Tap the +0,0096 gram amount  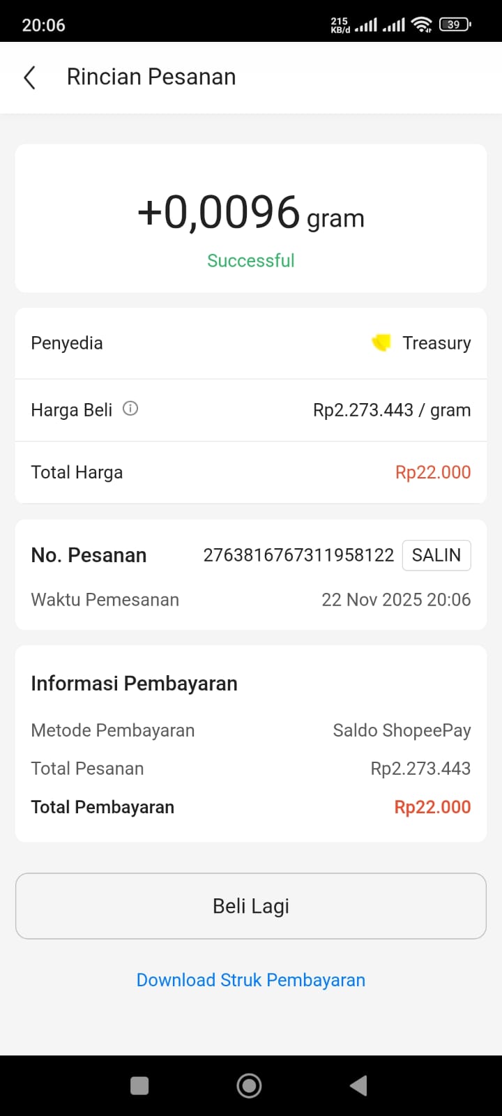point(251,213)
